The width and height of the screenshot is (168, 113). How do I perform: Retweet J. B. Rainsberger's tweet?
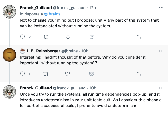click(46, 74)
